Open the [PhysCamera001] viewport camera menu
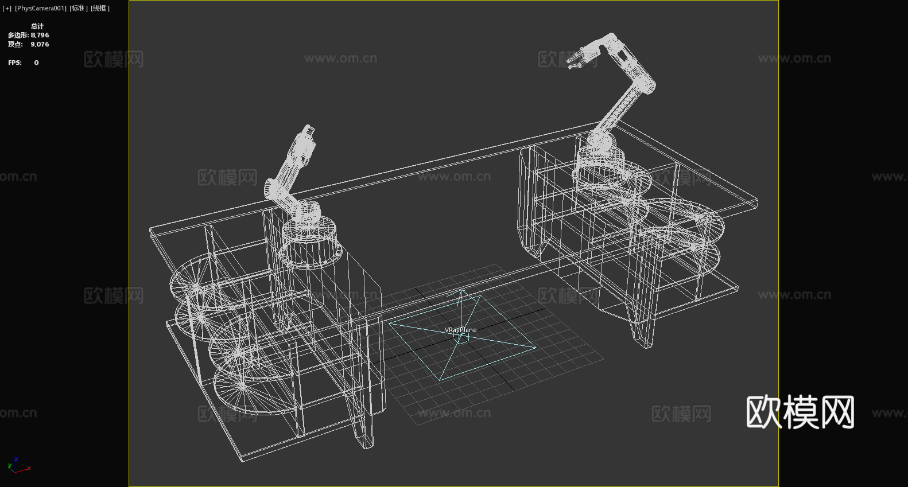Image resolution: width=908 pixels, height=487 pixels. (41, 8)
